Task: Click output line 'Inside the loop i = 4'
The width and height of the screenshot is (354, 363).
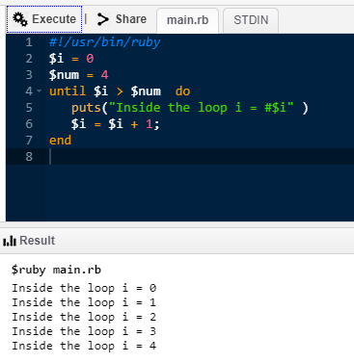Action: (84, 346)
